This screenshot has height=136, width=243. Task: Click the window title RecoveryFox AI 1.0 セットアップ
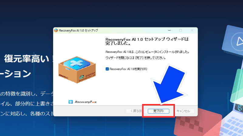(x=78, y=31)
